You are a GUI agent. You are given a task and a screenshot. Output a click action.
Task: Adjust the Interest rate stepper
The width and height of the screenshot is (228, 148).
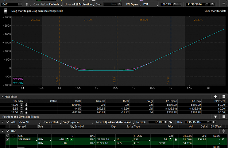166,122
